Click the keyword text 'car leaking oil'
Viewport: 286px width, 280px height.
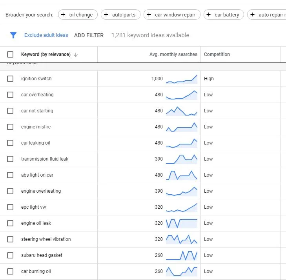[36, 143]
